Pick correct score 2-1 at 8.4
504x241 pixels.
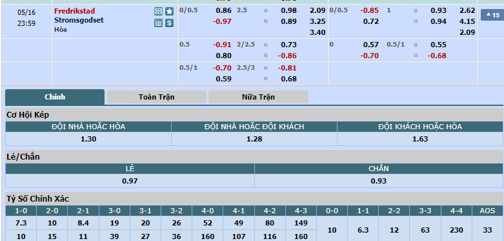click(83, 223)
